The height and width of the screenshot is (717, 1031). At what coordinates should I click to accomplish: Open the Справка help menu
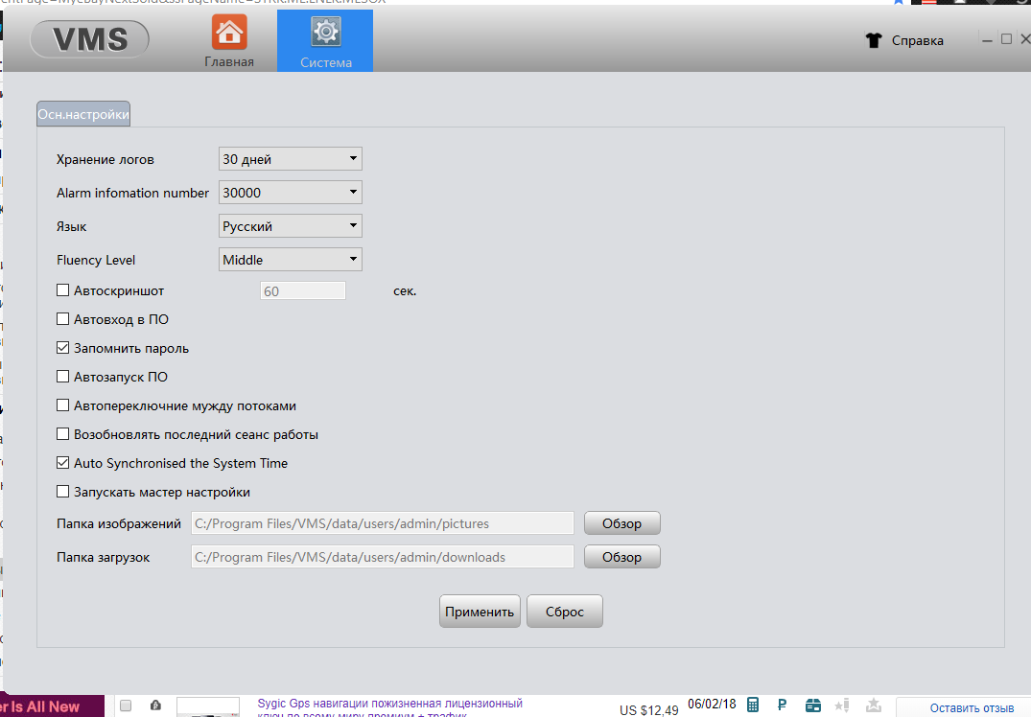coord(917,40)
